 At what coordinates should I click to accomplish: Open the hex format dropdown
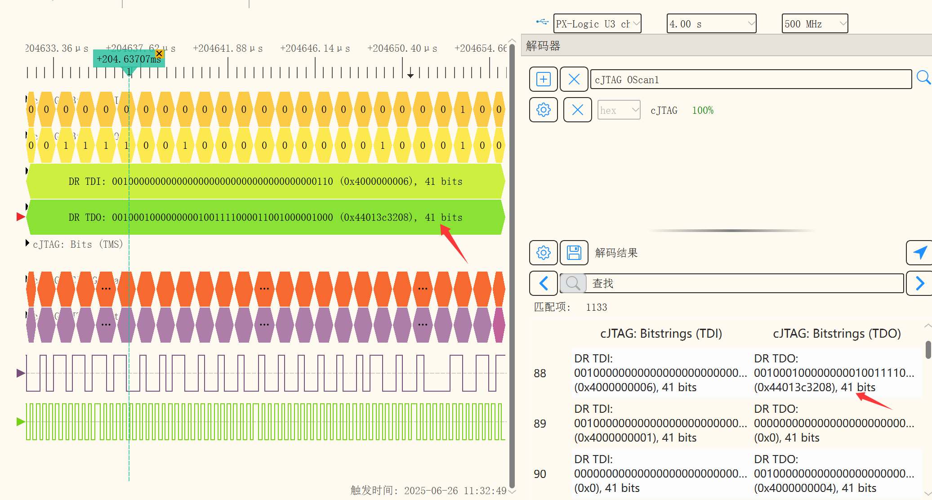[x=619, y=110]
